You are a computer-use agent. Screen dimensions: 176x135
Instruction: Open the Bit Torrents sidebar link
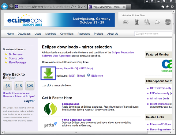click(16, 54)
